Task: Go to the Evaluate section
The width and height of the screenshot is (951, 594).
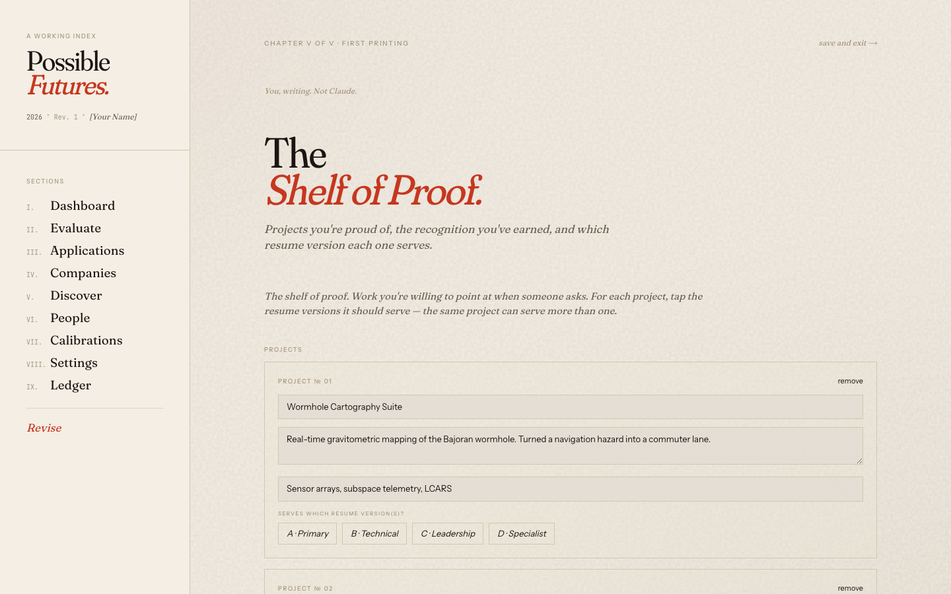Action: tap(75, 228)
